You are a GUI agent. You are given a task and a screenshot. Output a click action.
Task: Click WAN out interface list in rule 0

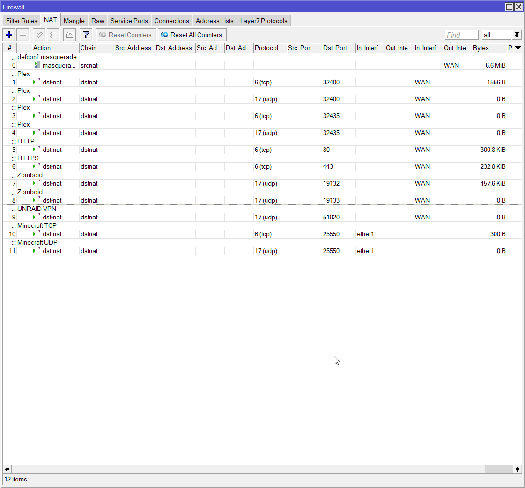[x=457, y=65]
